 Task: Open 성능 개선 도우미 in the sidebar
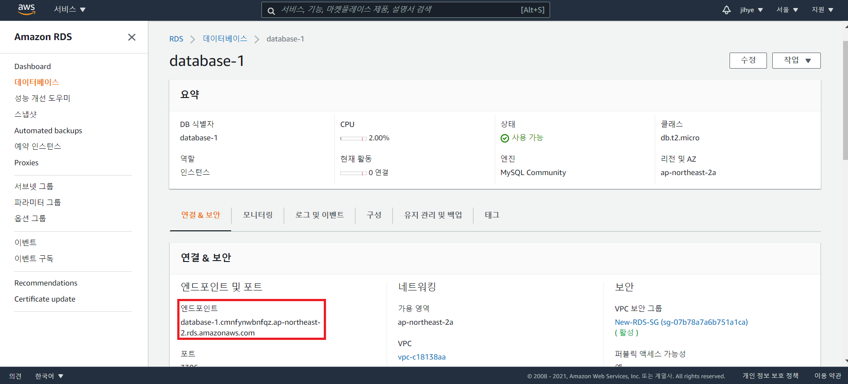coord(42,98)
